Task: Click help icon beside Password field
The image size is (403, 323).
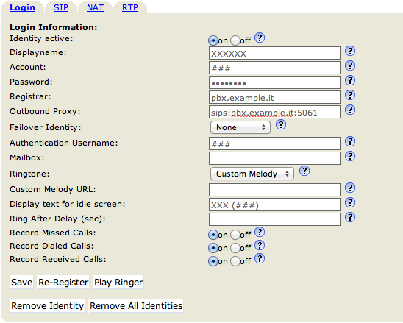Action: [350, 80]
